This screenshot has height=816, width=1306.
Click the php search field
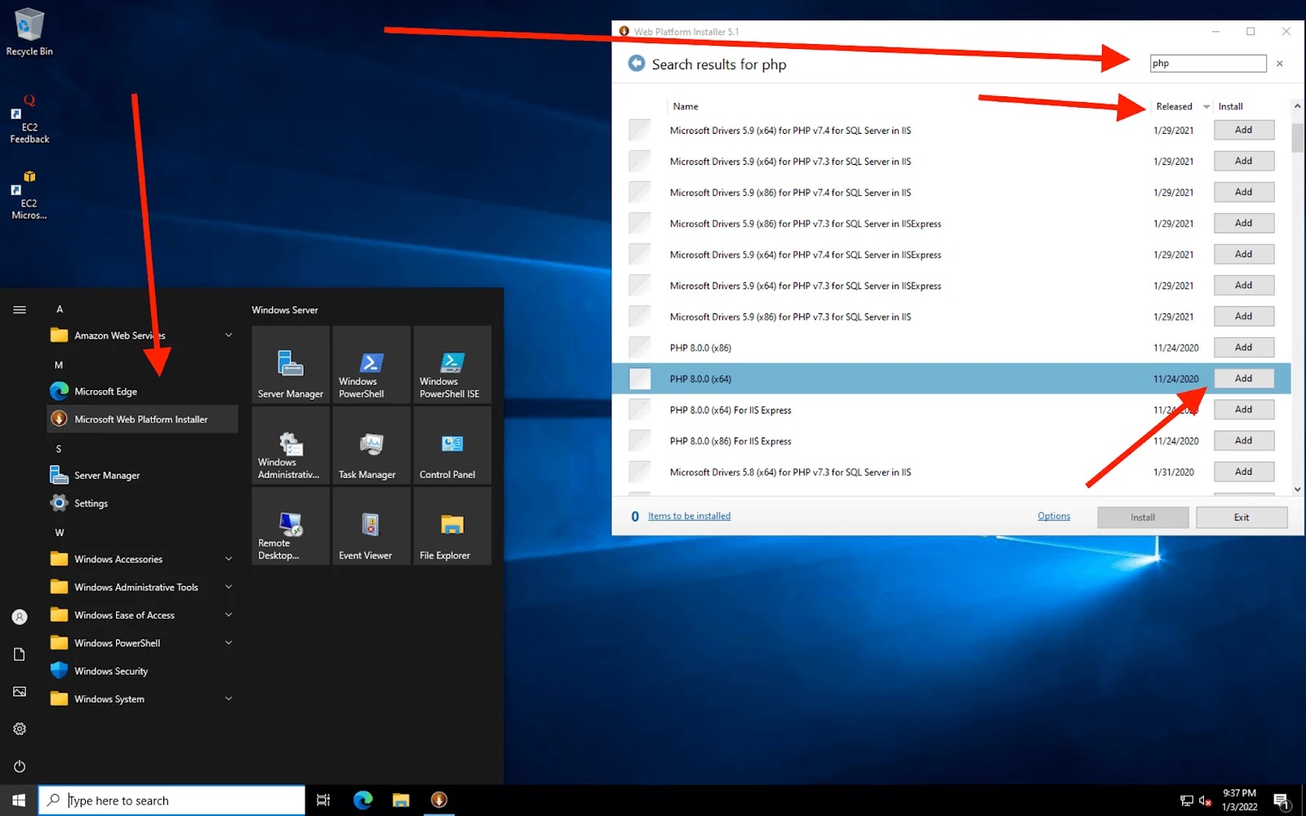click(1208, 64)
